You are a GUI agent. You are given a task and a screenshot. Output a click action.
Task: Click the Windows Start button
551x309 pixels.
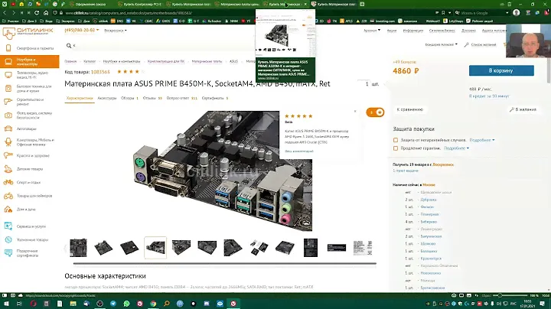pos(6,304)
